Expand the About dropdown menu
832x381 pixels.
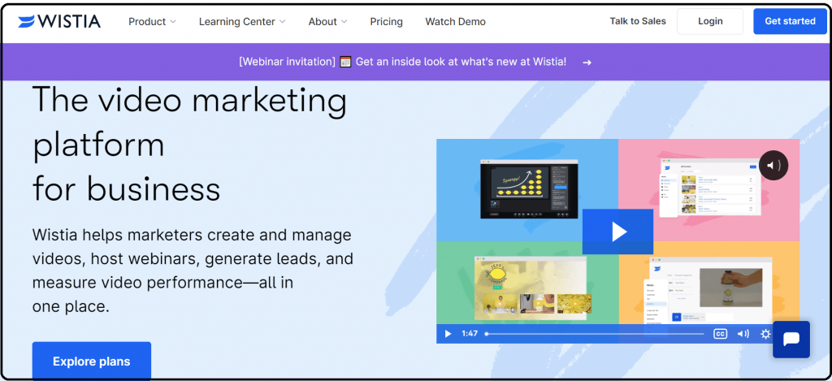(328, 22)
